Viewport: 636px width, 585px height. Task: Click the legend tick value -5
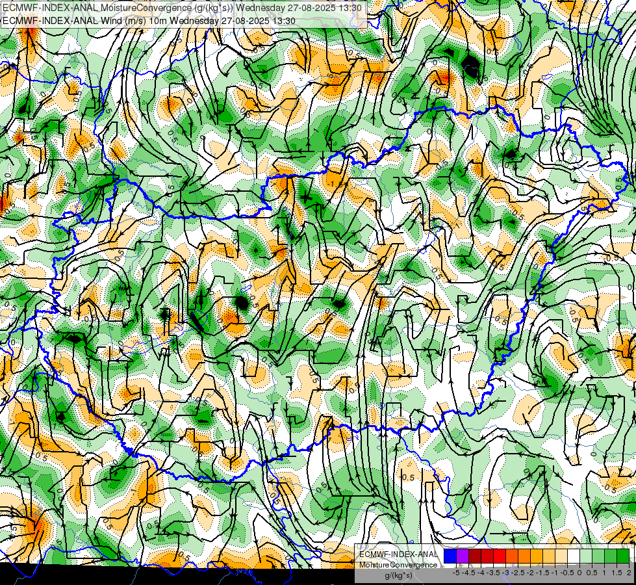(456, 573)
